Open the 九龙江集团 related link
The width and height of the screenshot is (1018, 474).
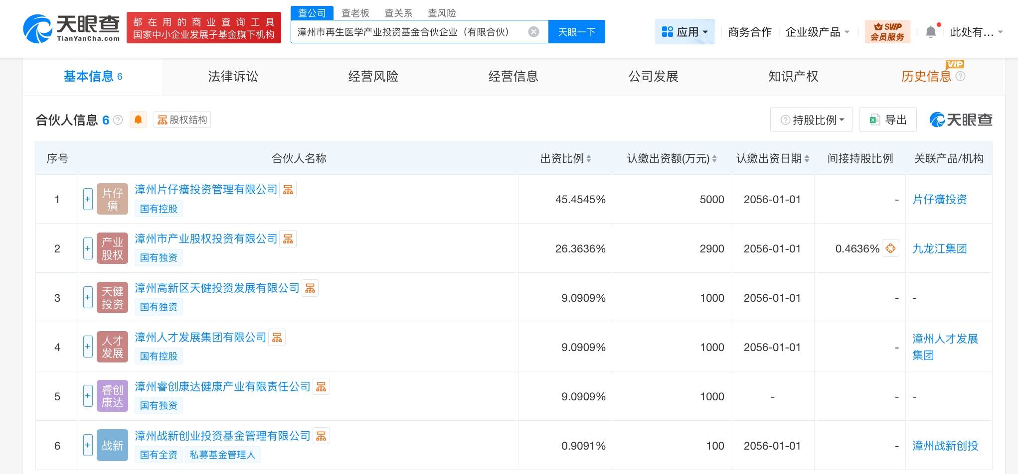point(939,248)
